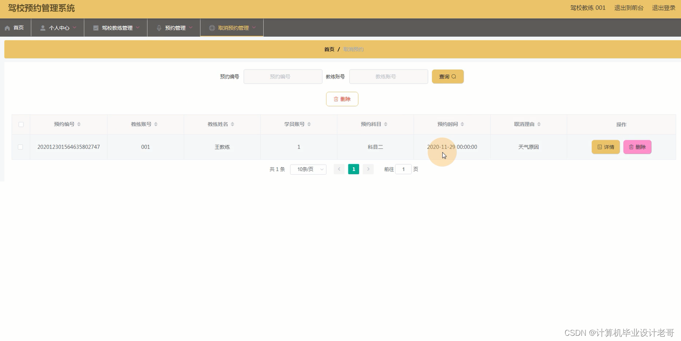Viewport: 681px width, 341px height.
Task: Click the sort arrows on 预约时间 column
Action: click(x=462, y=124)
